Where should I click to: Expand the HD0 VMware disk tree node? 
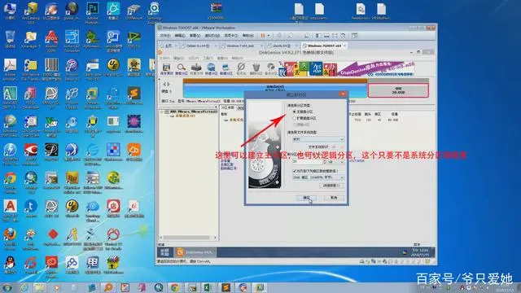[x=162, y=112]
